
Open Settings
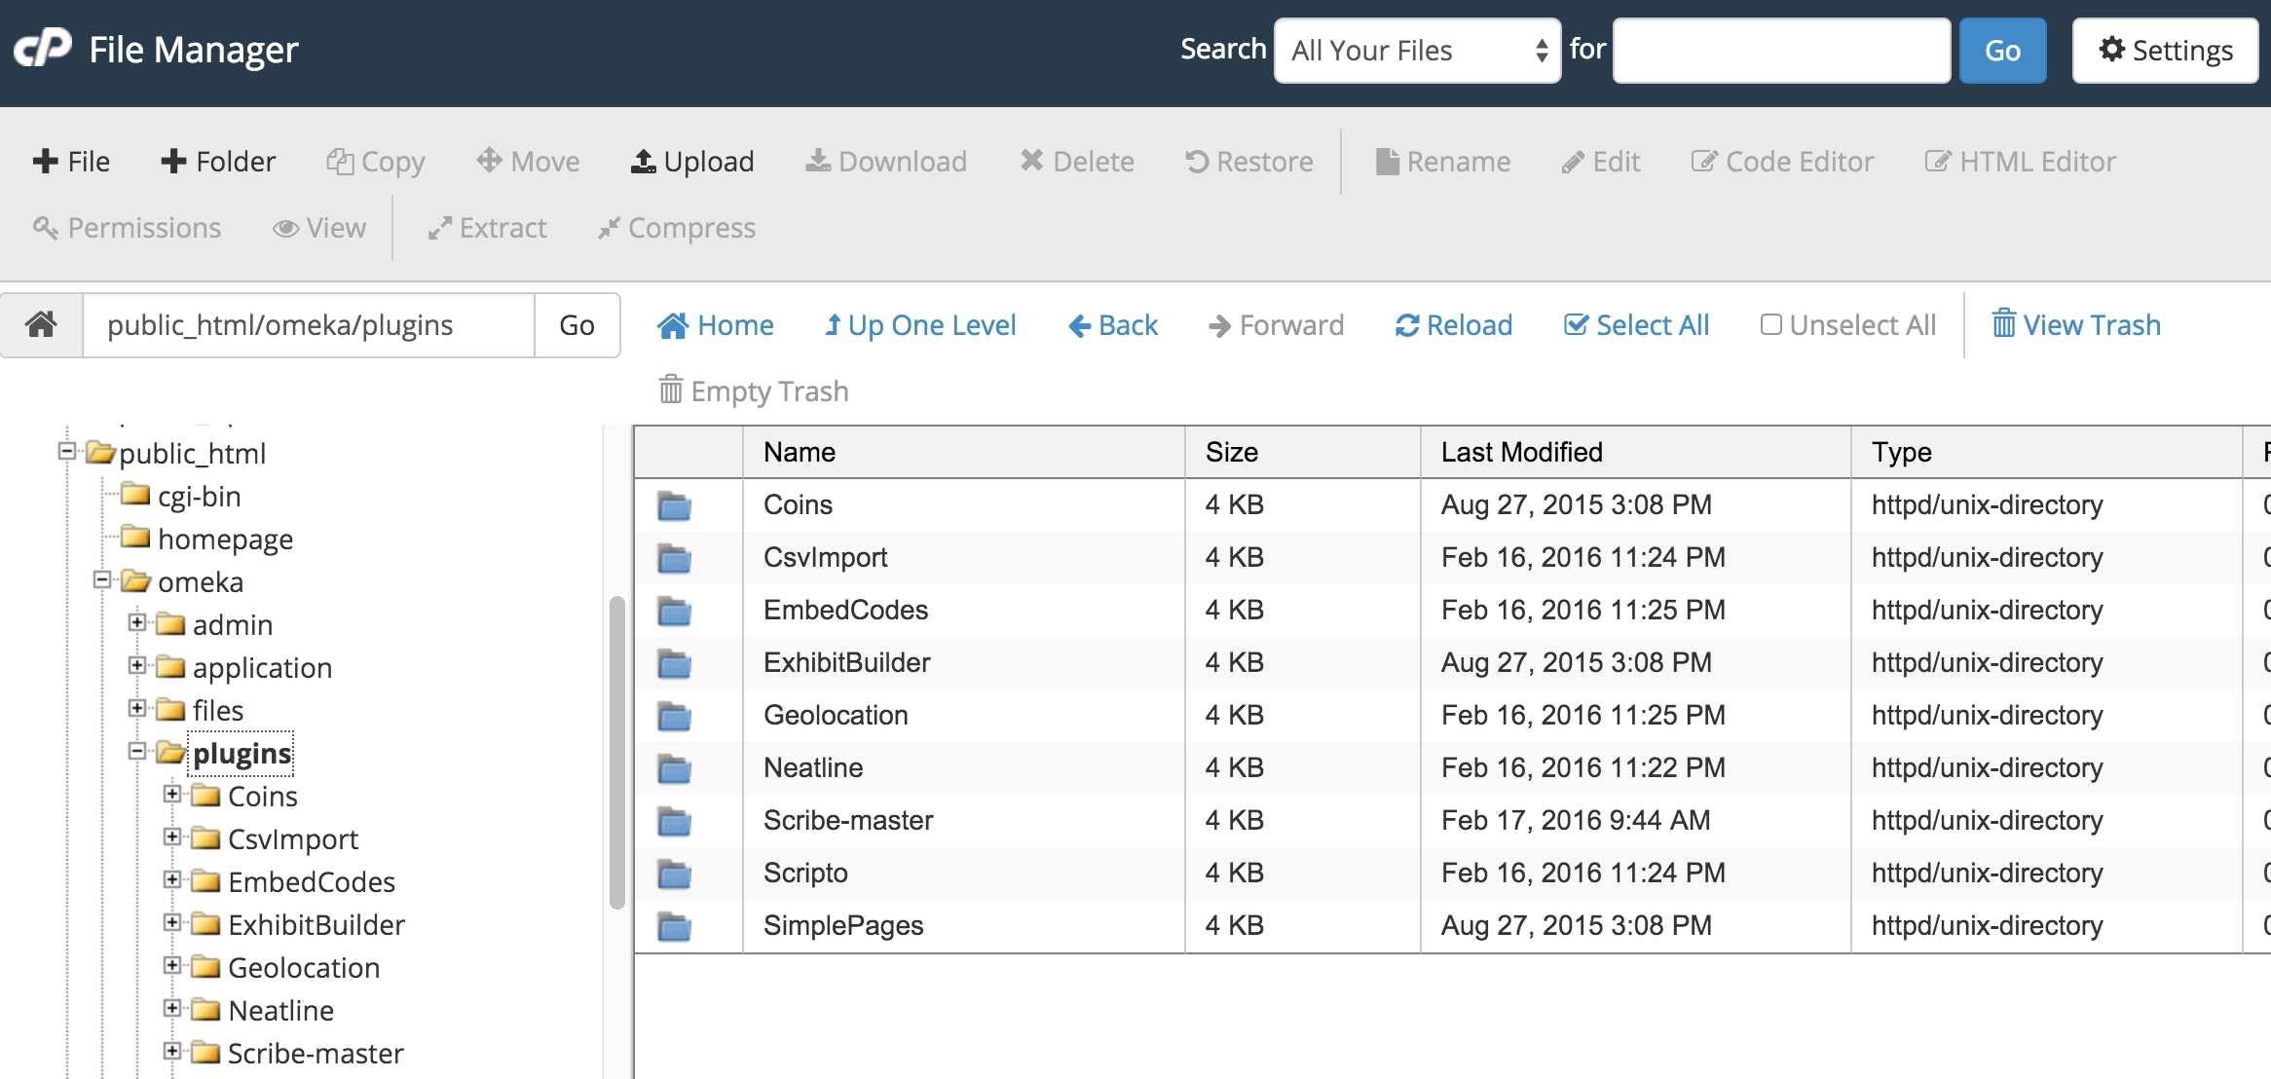coord(2166,51)
